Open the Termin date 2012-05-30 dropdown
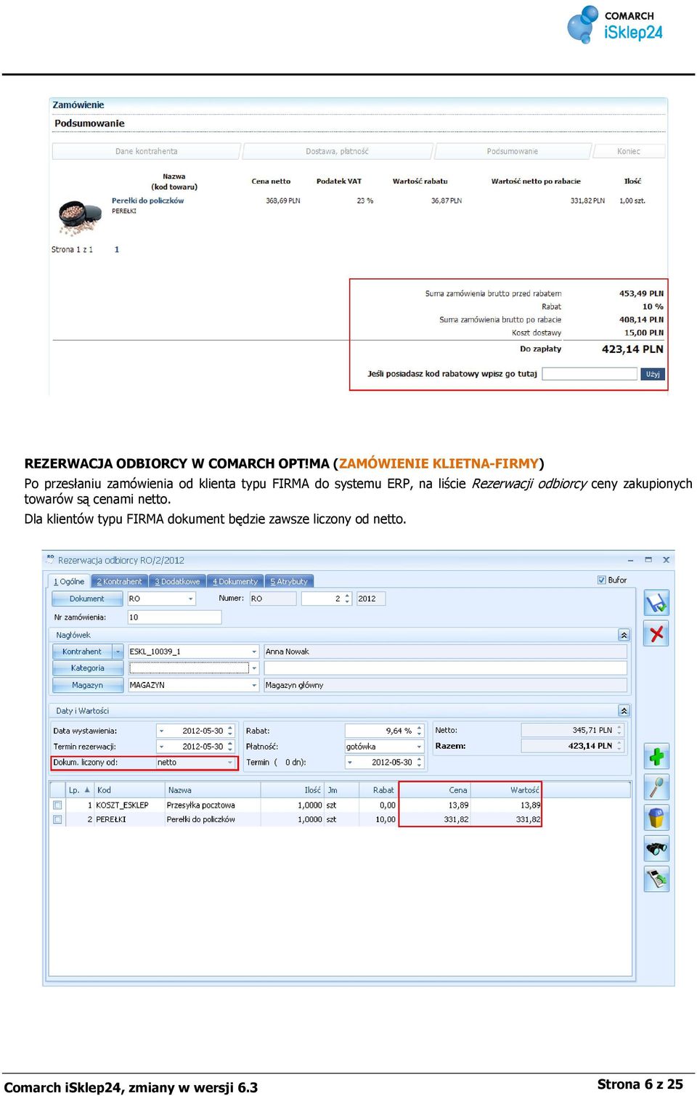The image size is (697, 1096). [350, 762]
